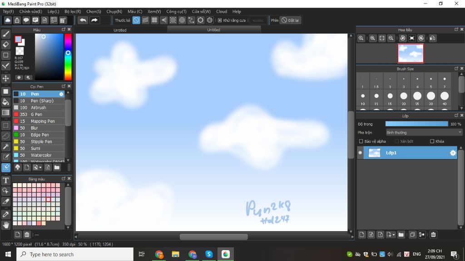465x261 pixels.
Task: Toggle visibility of Lớp1 layer
Action: [x=360, y=153]
